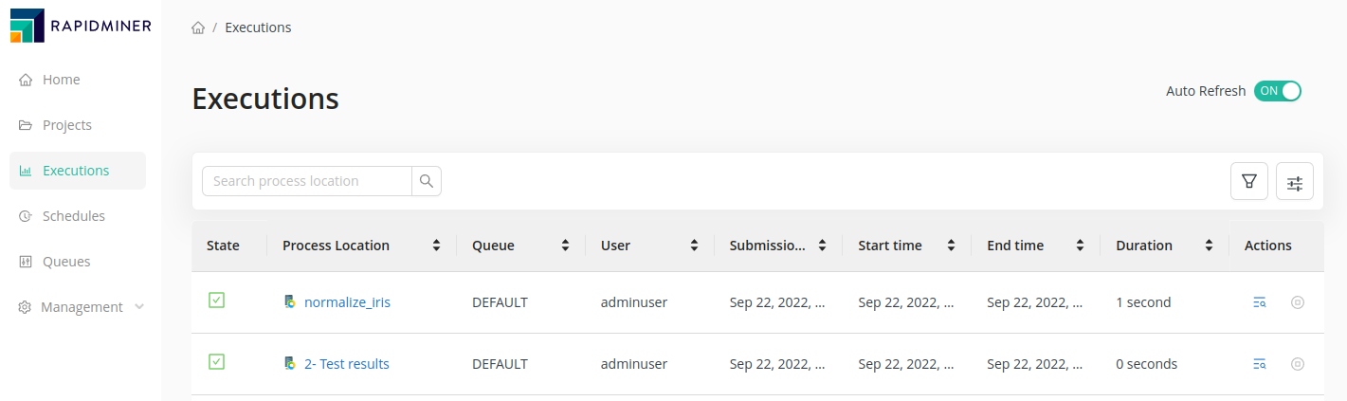Click stop icon for 2- Test results row
The image size is (1347, 401).
coord(1298,364)
